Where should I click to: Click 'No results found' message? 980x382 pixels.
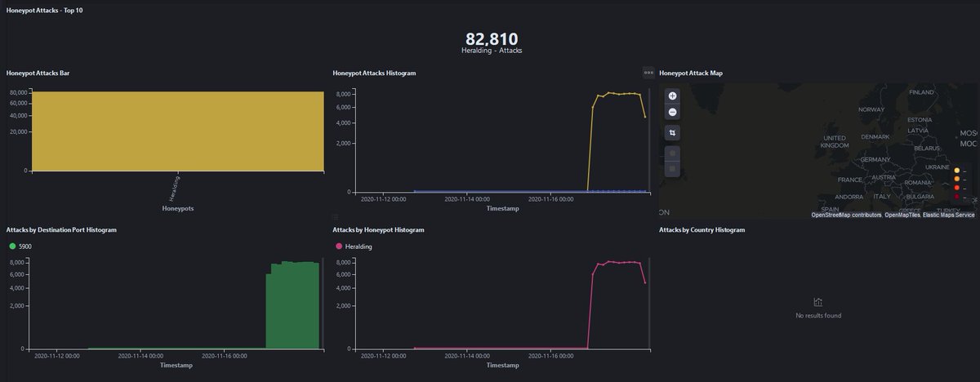[x=818, y=315]
